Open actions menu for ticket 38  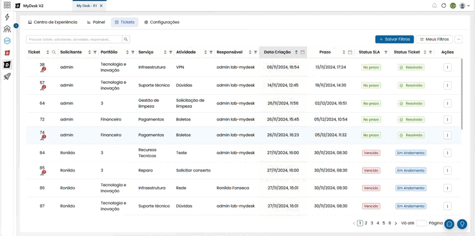(447, 67)
